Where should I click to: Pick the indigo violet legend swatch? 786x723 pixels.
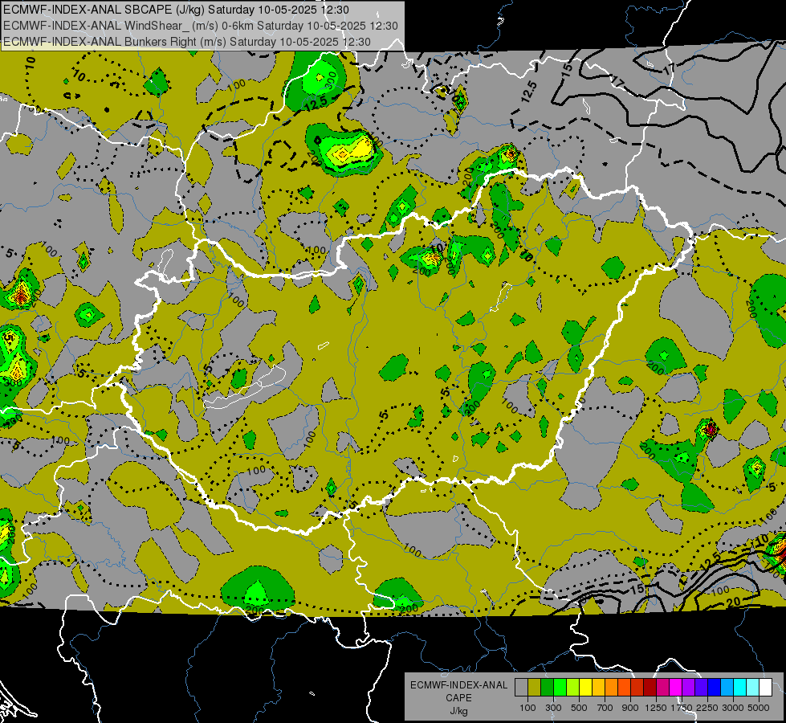pyautogui.click(x=701, y=687)
